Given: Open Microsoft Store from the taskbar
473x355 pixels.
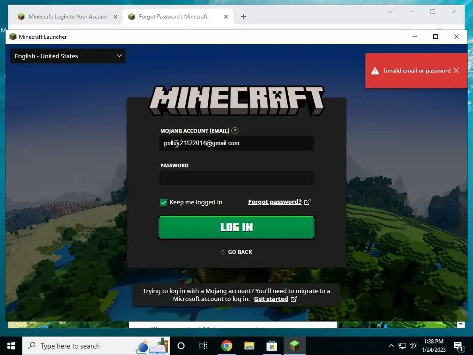Looking at the screenshot, I should tap(272, 346).
